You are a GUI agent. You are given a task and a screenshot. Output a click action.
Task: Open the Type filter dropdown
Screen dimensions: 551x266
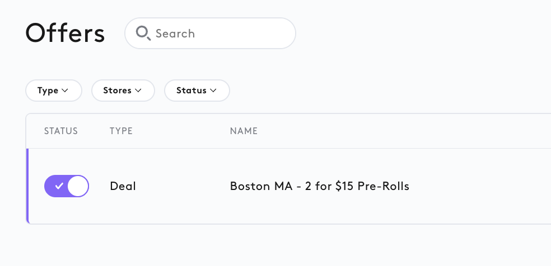click(54, 91)
